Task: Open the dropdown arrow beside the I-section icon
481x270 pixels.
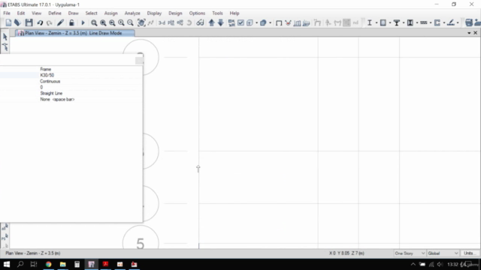Action: [377, 23]
